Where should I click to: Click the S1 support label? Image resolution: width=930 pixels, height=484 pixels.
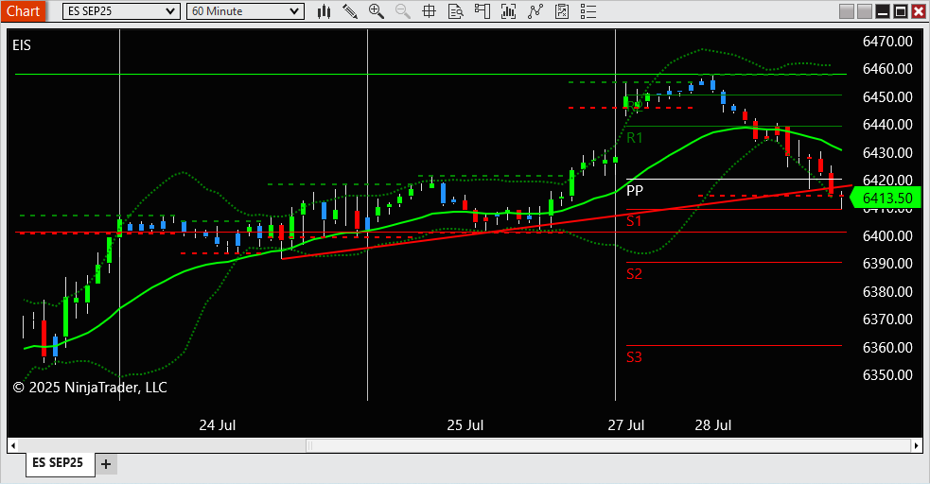click(x=634, y=221)
